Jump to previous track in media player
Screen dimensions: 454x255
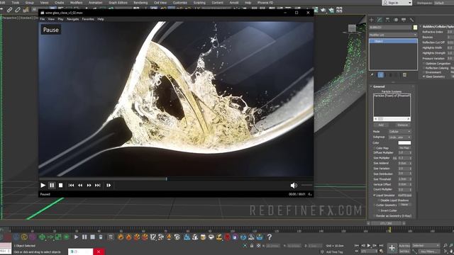click(71, 186)
